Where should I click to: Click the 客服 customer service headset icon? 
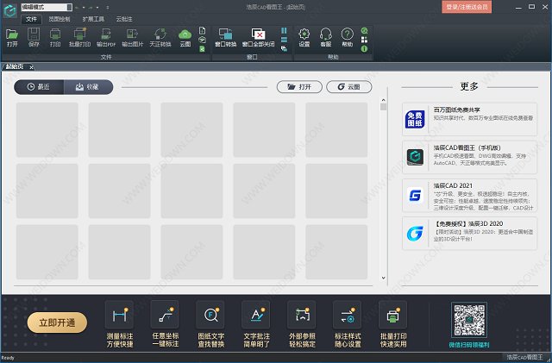point(326,35)
